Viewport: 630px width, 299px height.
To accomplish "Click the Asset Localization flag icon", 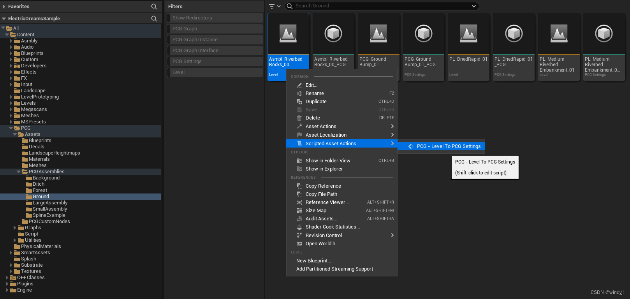I will pos(299,135).
